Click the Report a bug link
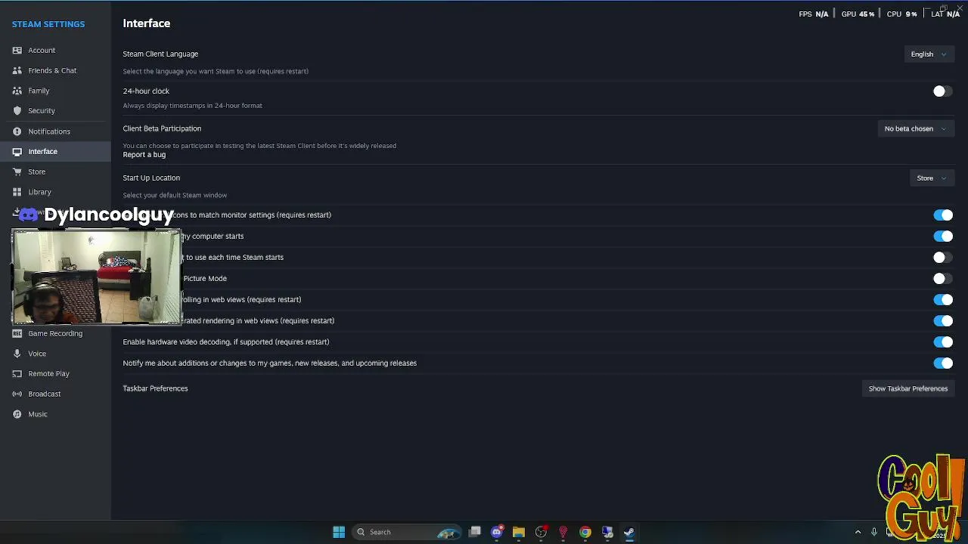 tap(144, 155)
